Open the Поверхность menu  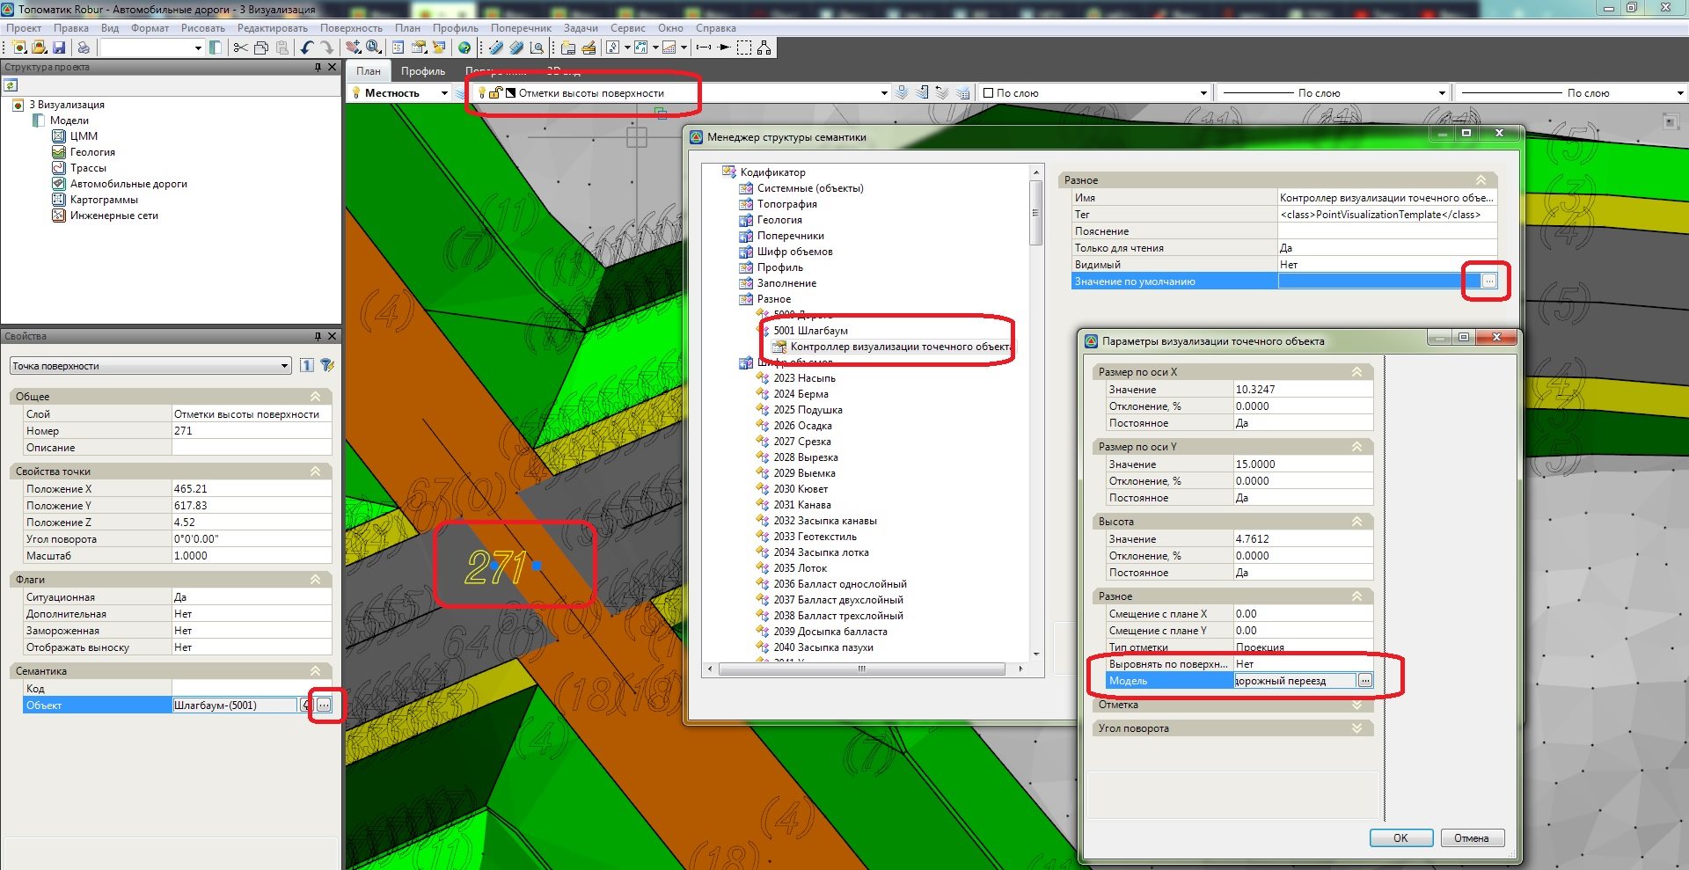point(351,28)
